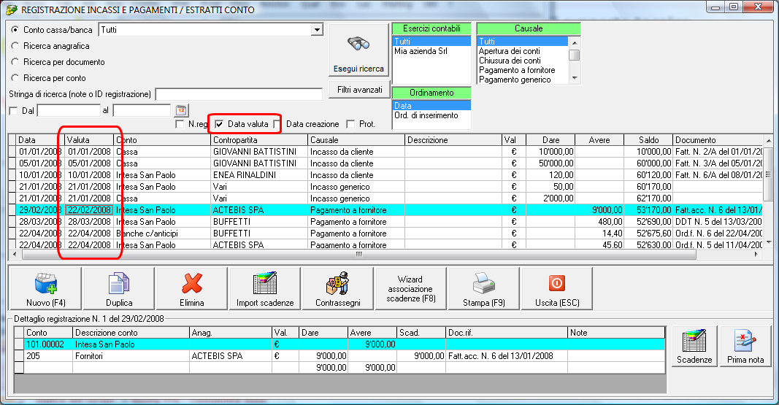779x405 pixels.
Task: Click the Stringa di ricerca input field
Action: 239,94
